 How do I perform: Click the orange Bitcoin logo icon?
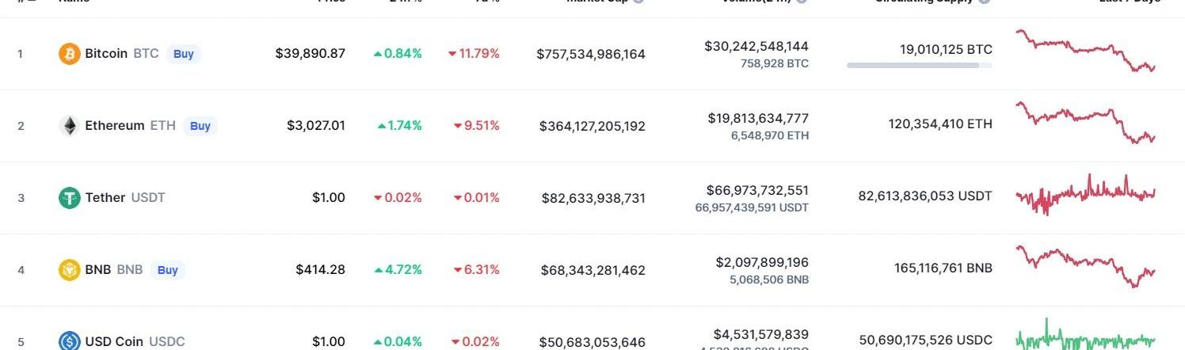point(70,54)
